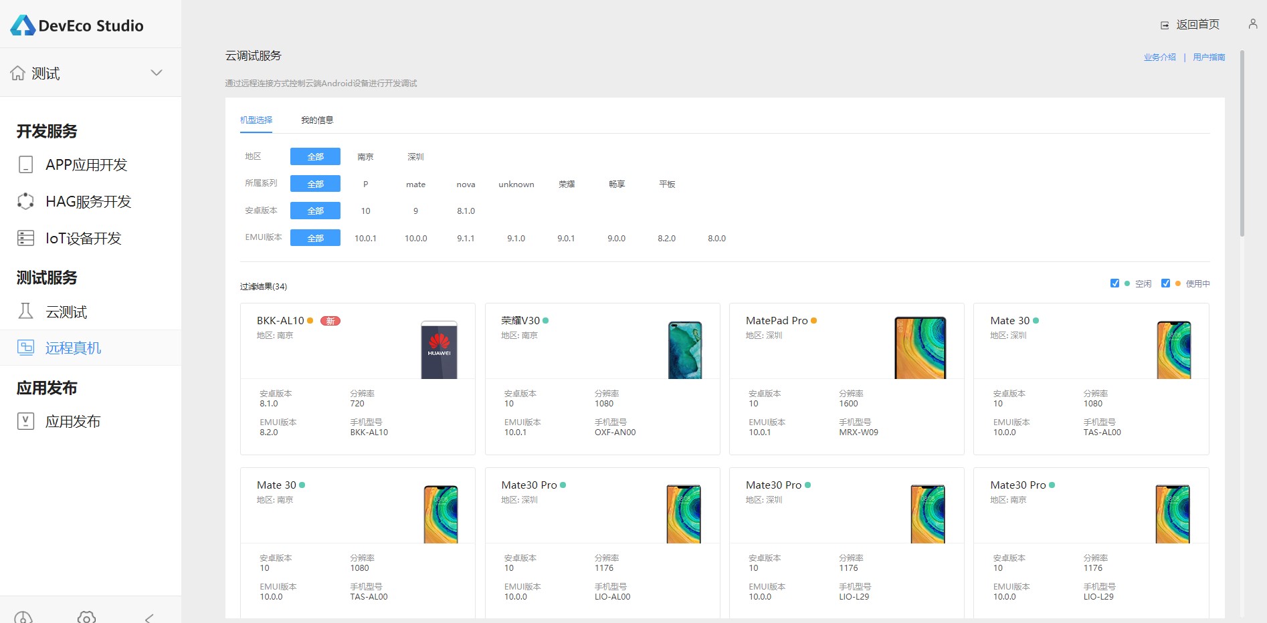Filter EMUI version 10.0.1
1267x623 pixels.
pyautogui.click(x=365, y=238)
